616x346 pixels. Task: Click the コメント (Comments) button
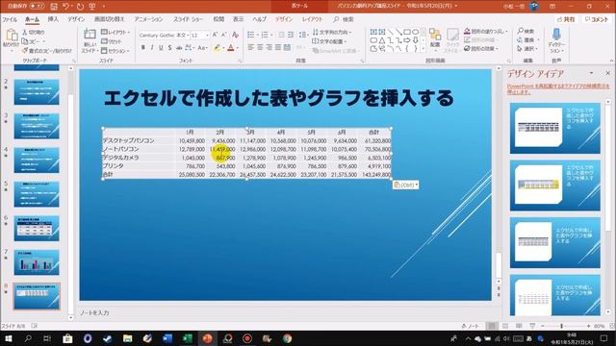(597, 19)
